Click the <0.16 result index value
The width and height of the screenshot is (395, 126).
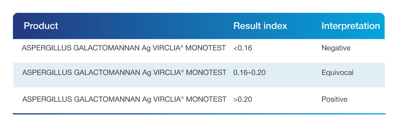pyautogui.click(x=243, y=48)
